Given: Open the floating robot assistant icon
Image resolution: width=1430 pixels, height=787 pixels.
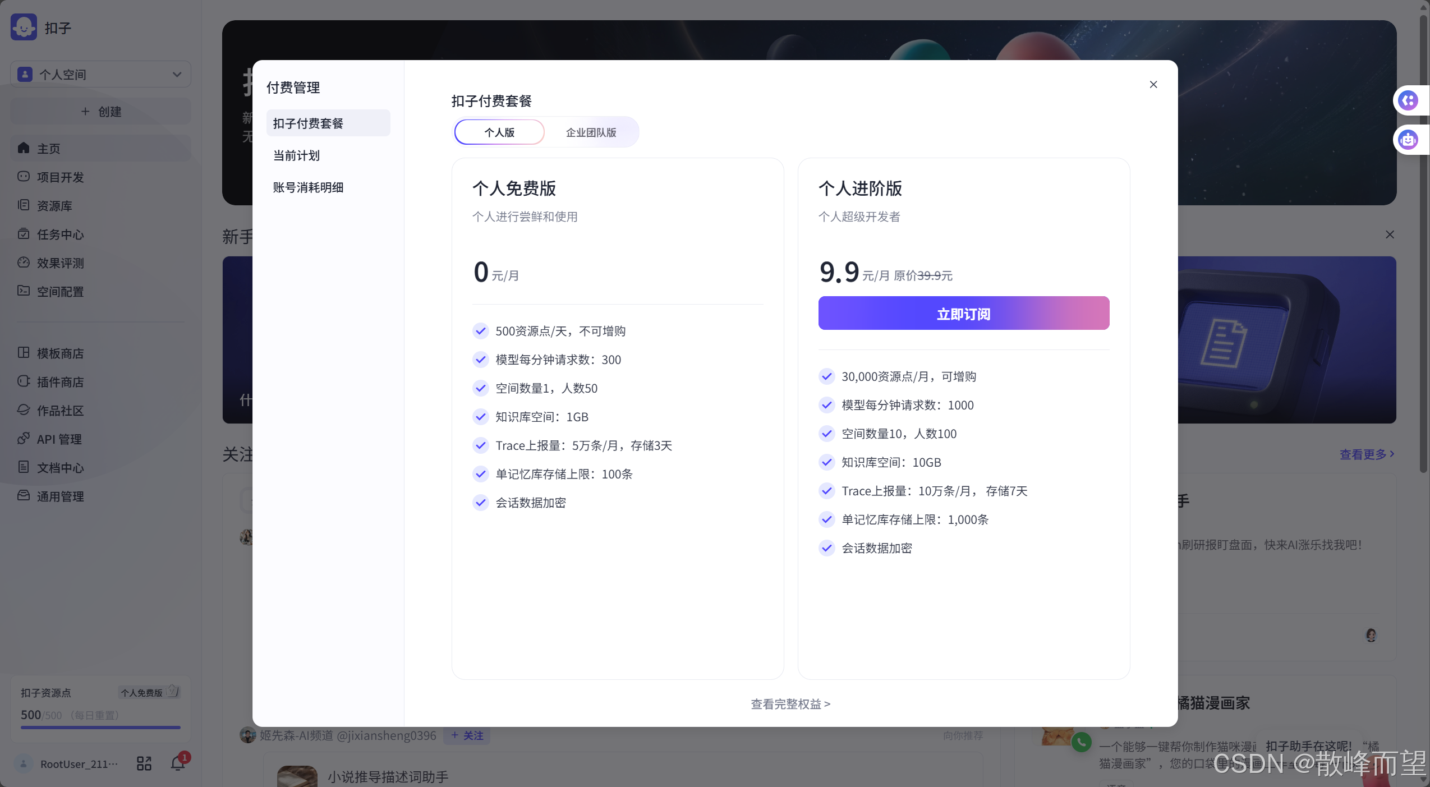Looking at the screenshot, I should pos(1408,140).
